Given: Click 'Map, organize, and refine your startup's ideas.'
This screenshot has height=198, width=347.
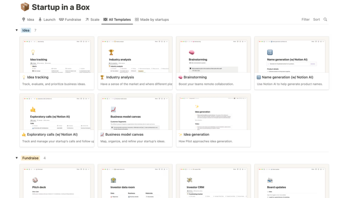Looking at the screenshot, I should (133, 141).
